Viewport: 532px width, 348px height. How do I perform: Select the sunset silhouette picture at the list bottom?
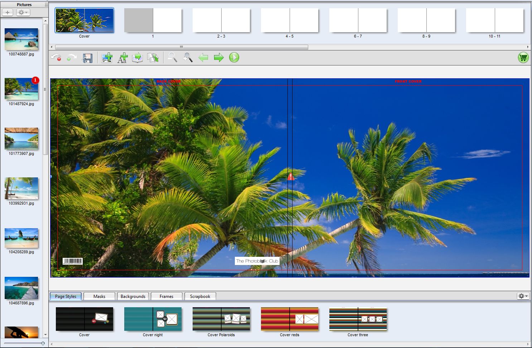click(x=21, y=332)
